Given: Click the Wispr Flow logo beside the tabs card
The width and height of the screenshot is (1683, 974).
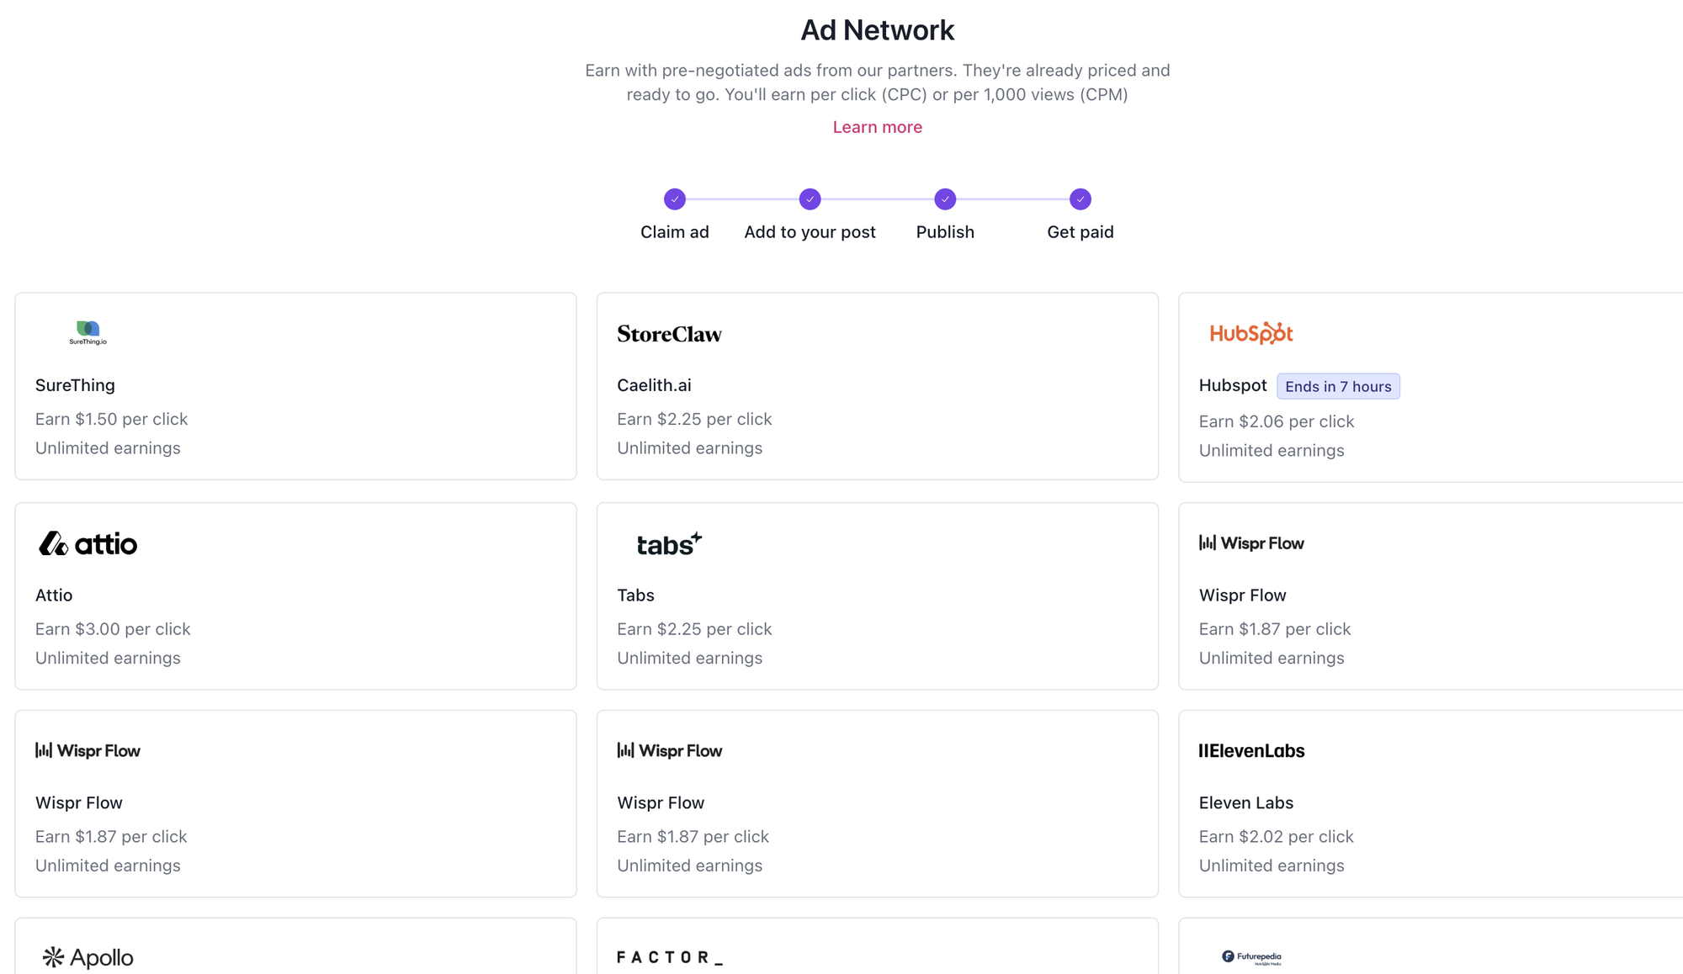Looking at the screenshot, I should point(1251,543).
